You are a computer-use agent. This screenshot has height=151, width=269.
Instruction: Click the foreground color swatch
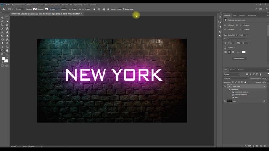(x=4, y=59)
